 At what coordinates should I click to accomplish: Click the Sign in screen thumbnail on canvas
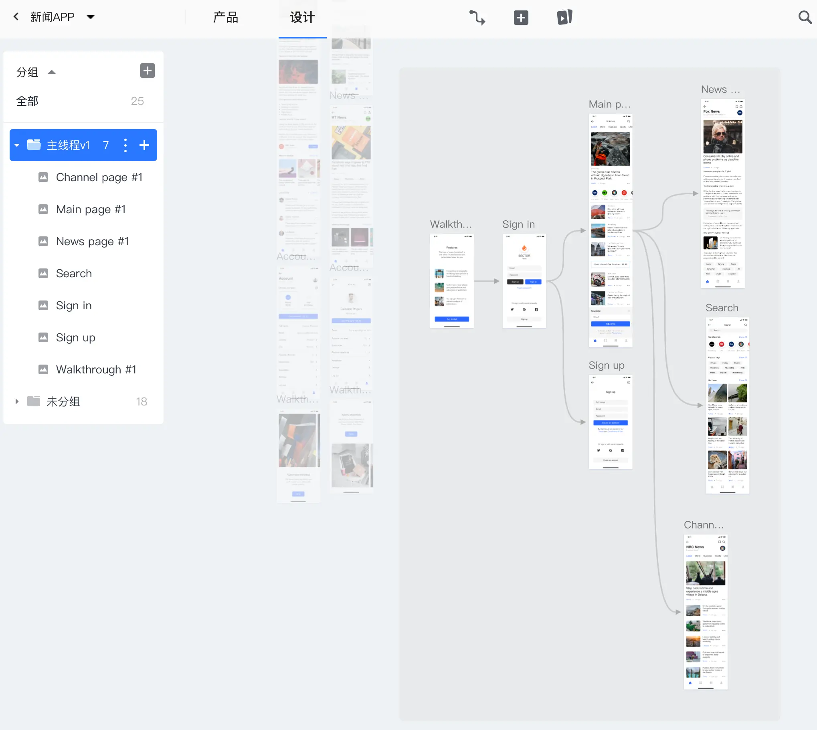coord(524,281)
